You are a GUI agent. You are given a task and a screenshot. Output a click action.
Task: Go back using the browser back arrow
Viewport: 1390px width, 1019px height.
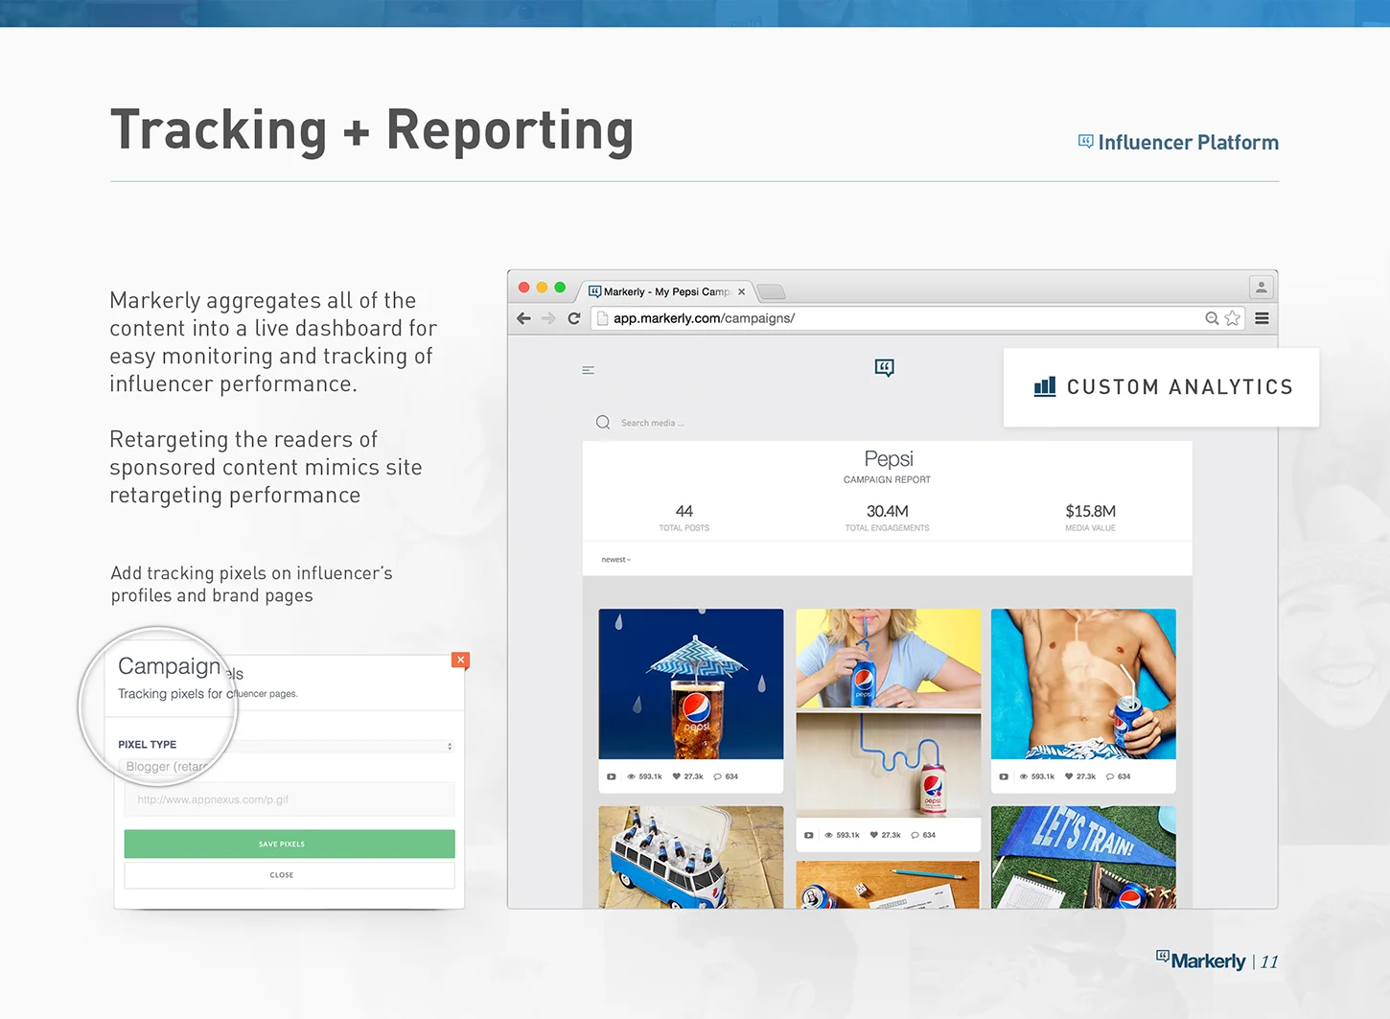(x=523, y=318)
